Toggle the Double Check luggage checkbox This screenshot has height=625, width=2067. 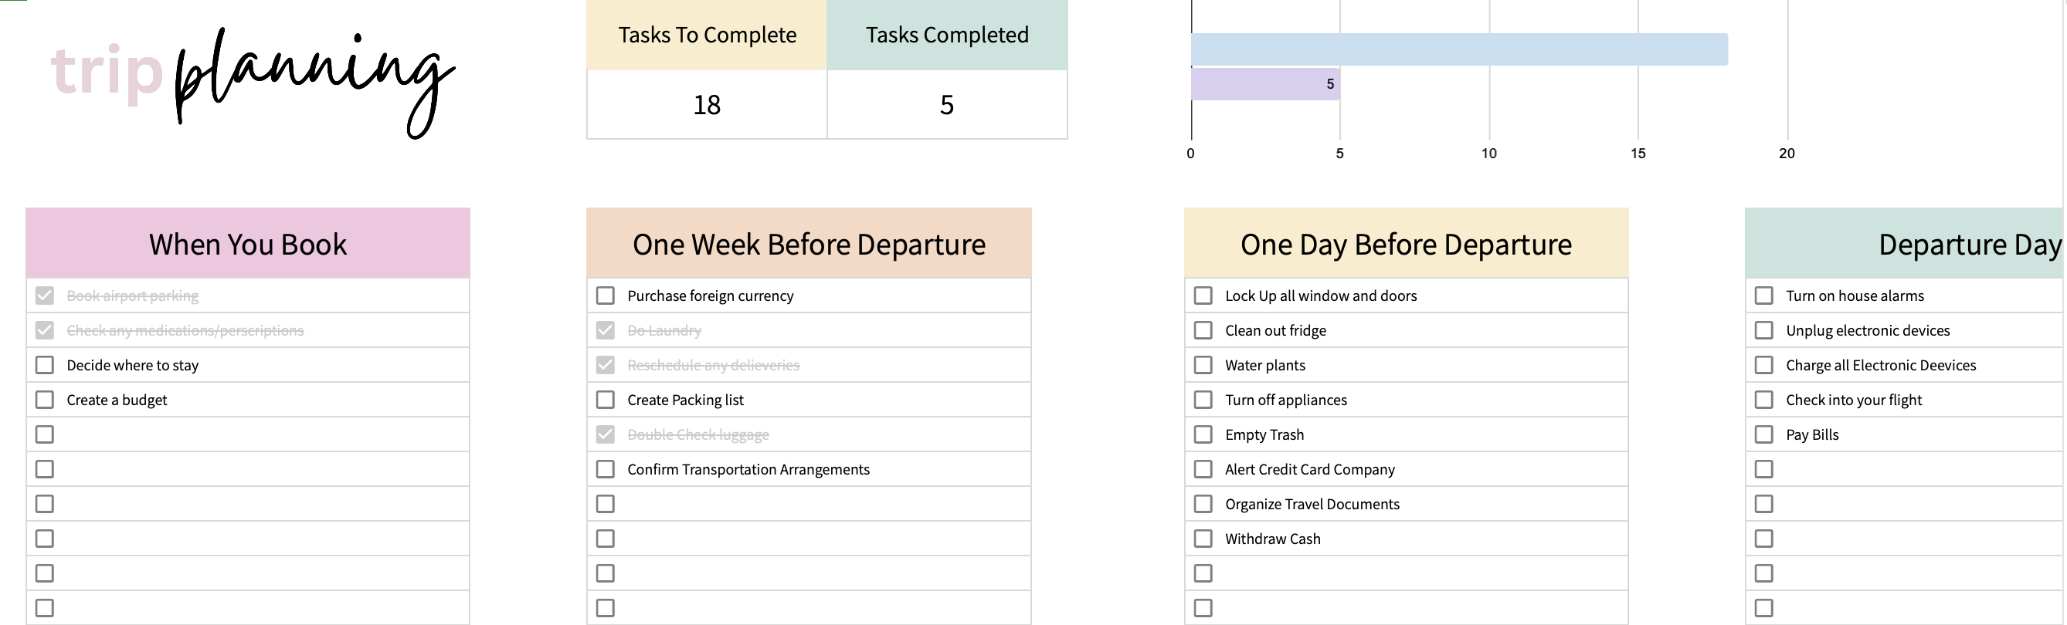coord(606,434)
